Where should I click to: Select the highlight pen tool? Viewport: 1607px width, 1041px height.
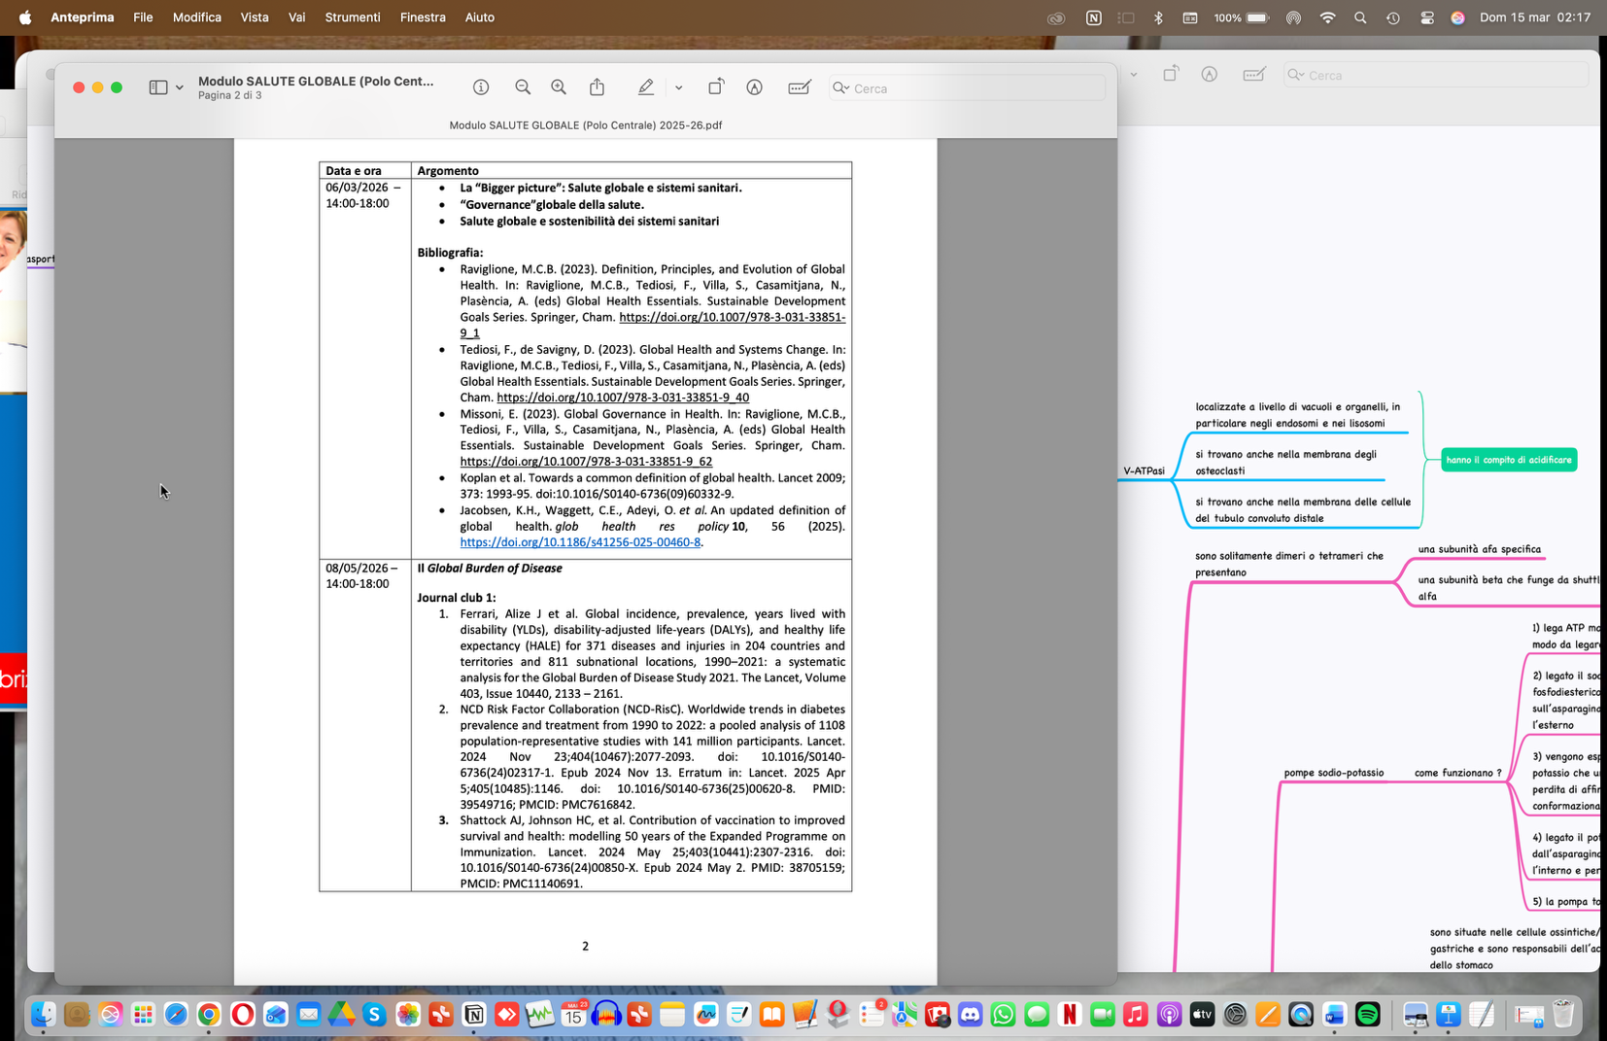(x=646, y=87)
